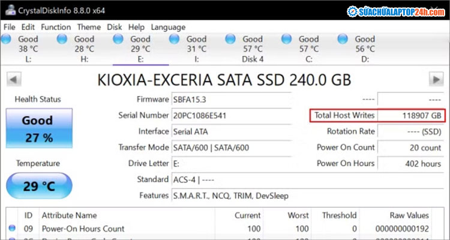450x240 pixels.
Task: Select the Firmware value SBFA15.3
Action: tap(231, 100)
